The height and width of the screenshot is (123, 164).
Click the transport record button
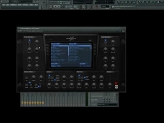(63, 6)
